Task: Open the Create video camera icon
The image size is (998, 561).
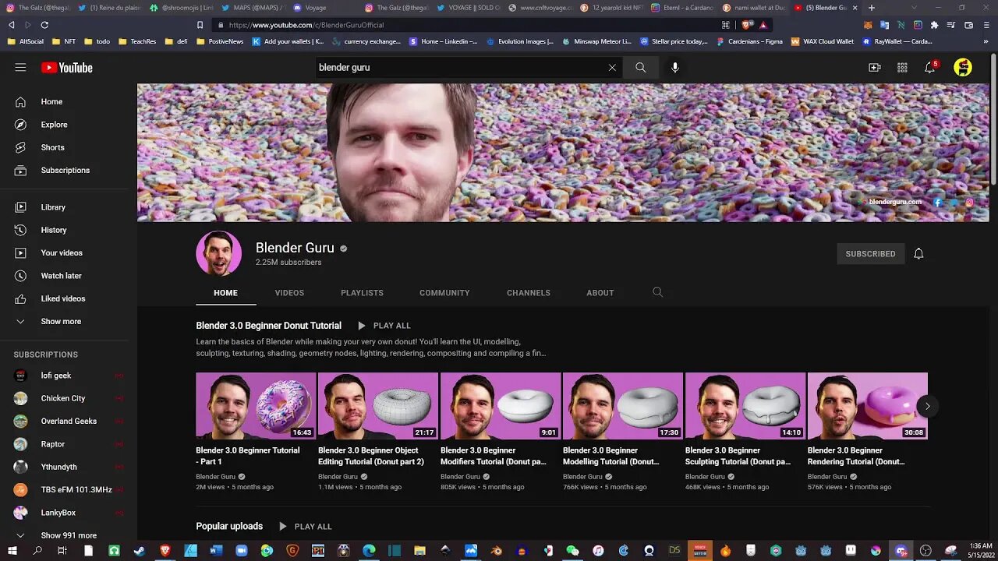Action: (x=875, y=68)
